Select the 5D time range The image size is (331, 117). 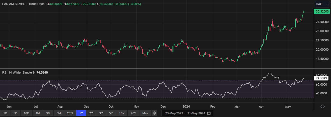(x=15, y=113)
